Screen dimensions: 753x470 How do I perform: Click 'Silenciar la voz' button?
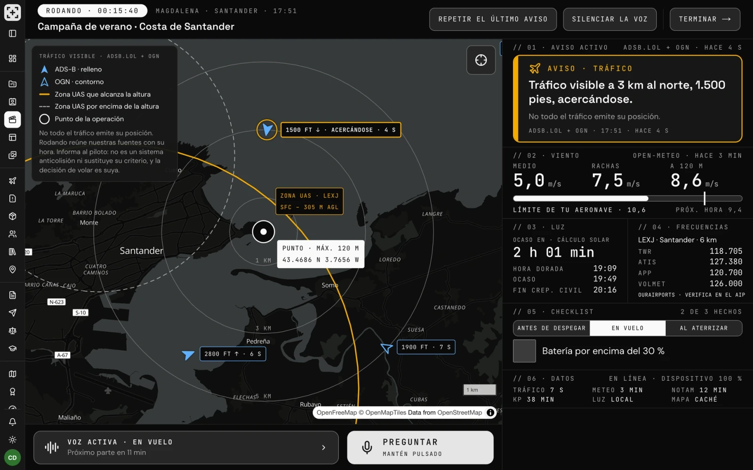pyautogui.click(x=609, y=19)
